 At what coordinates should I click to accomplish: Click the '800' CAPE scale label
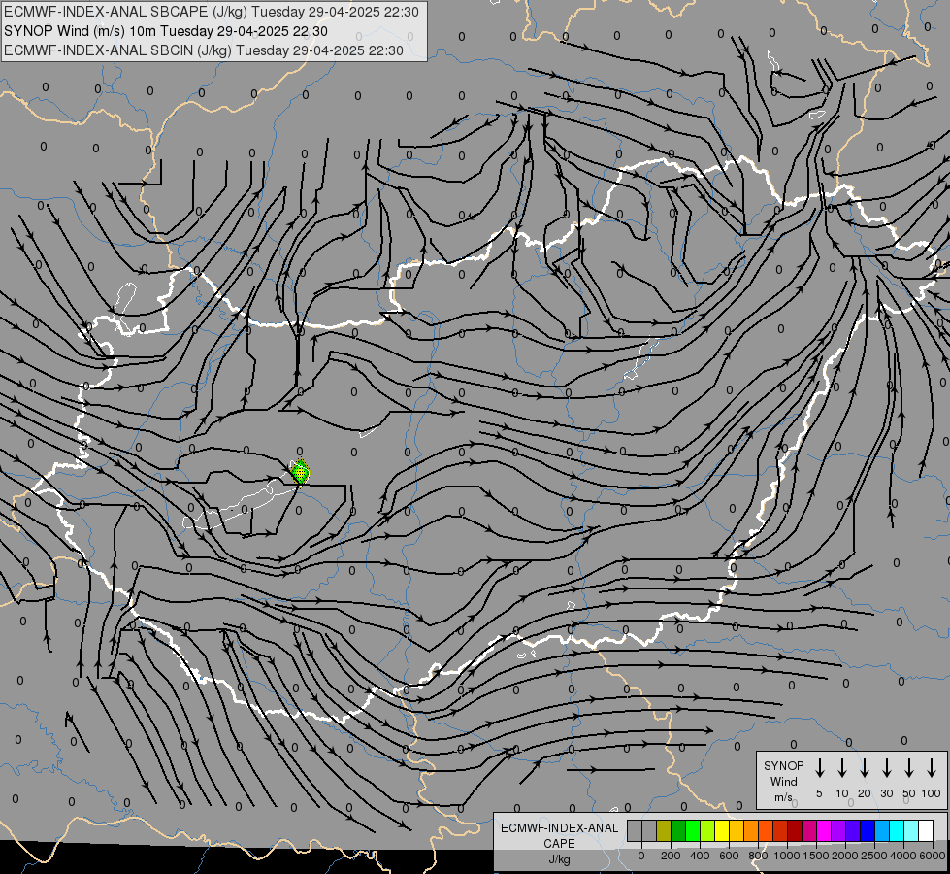758,856
